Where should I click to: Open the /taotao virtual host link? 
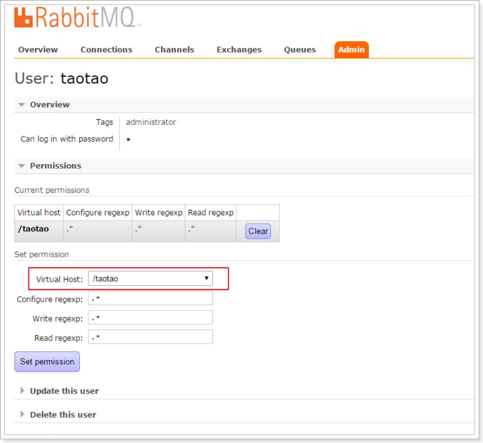pyautogui.click(x=33, y=229)
